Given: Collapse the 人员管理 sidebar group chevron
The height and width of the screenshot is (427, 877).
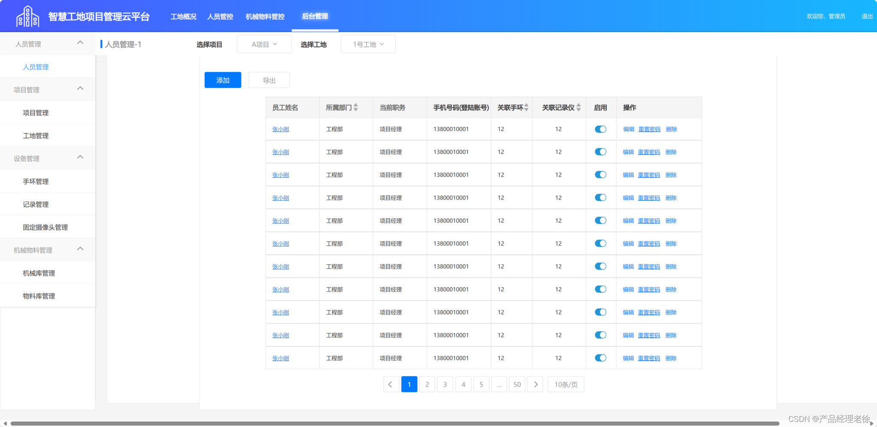Looking at the screenshot, I should coord(80,43).
